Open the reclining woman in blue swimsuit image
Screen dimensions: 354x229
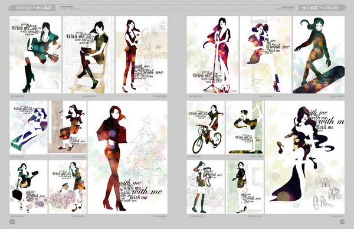(x=29, y=127)
